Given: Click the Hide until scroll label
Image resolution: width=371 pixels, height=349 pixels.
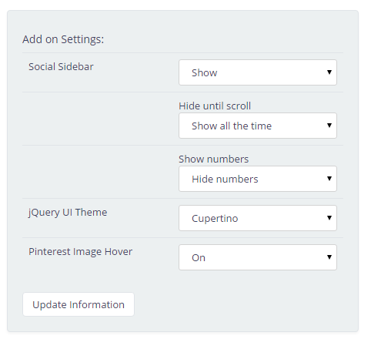Looking at the screenshot, I should [x=215, y=106].
